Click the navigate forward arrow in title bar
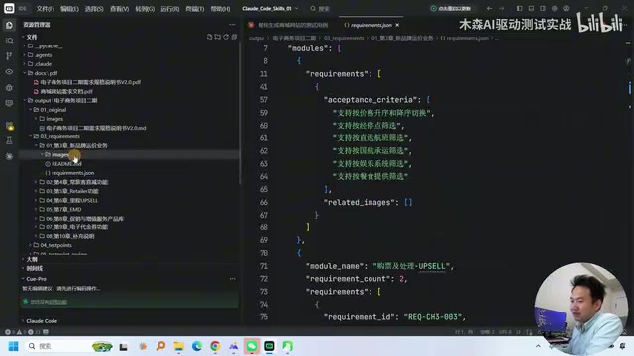 (x=501, y=8)
